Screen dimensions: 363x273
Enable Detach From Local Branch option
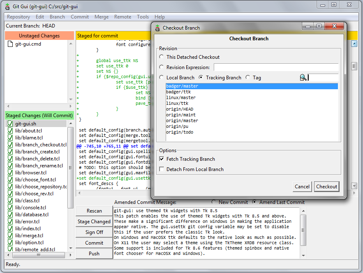click(x=162, y=169)
